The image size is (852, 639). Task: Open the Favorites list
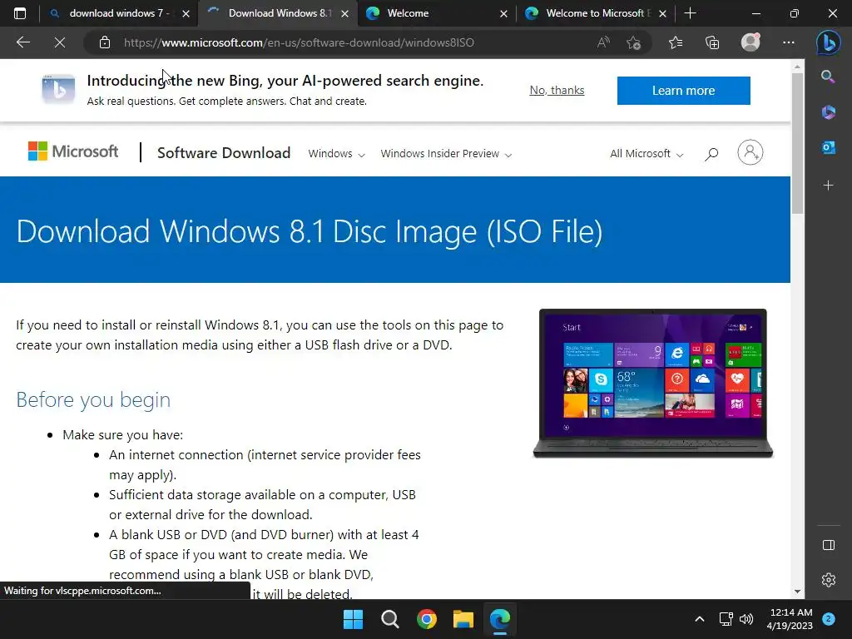point(676,42)
